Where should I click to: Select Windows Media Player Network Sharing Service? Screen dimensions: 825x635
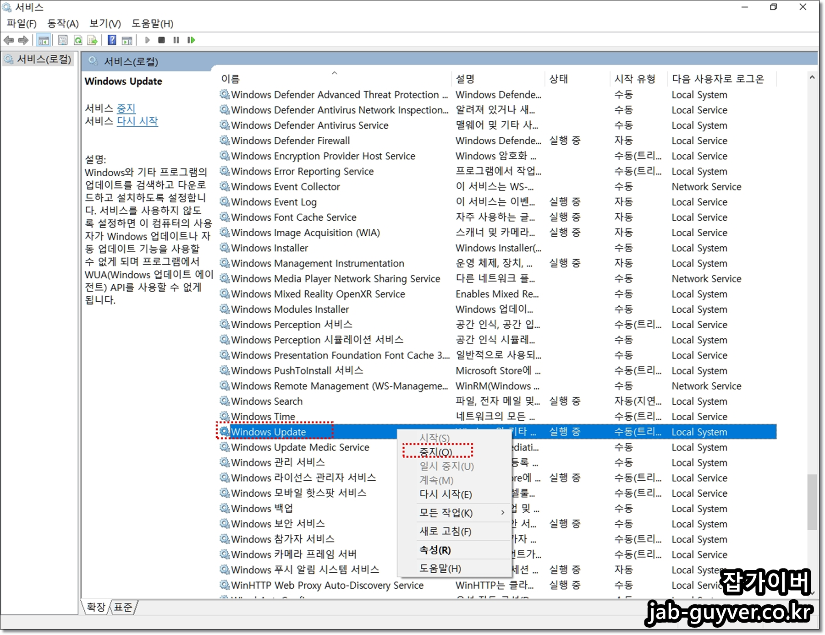click(497, 278)
